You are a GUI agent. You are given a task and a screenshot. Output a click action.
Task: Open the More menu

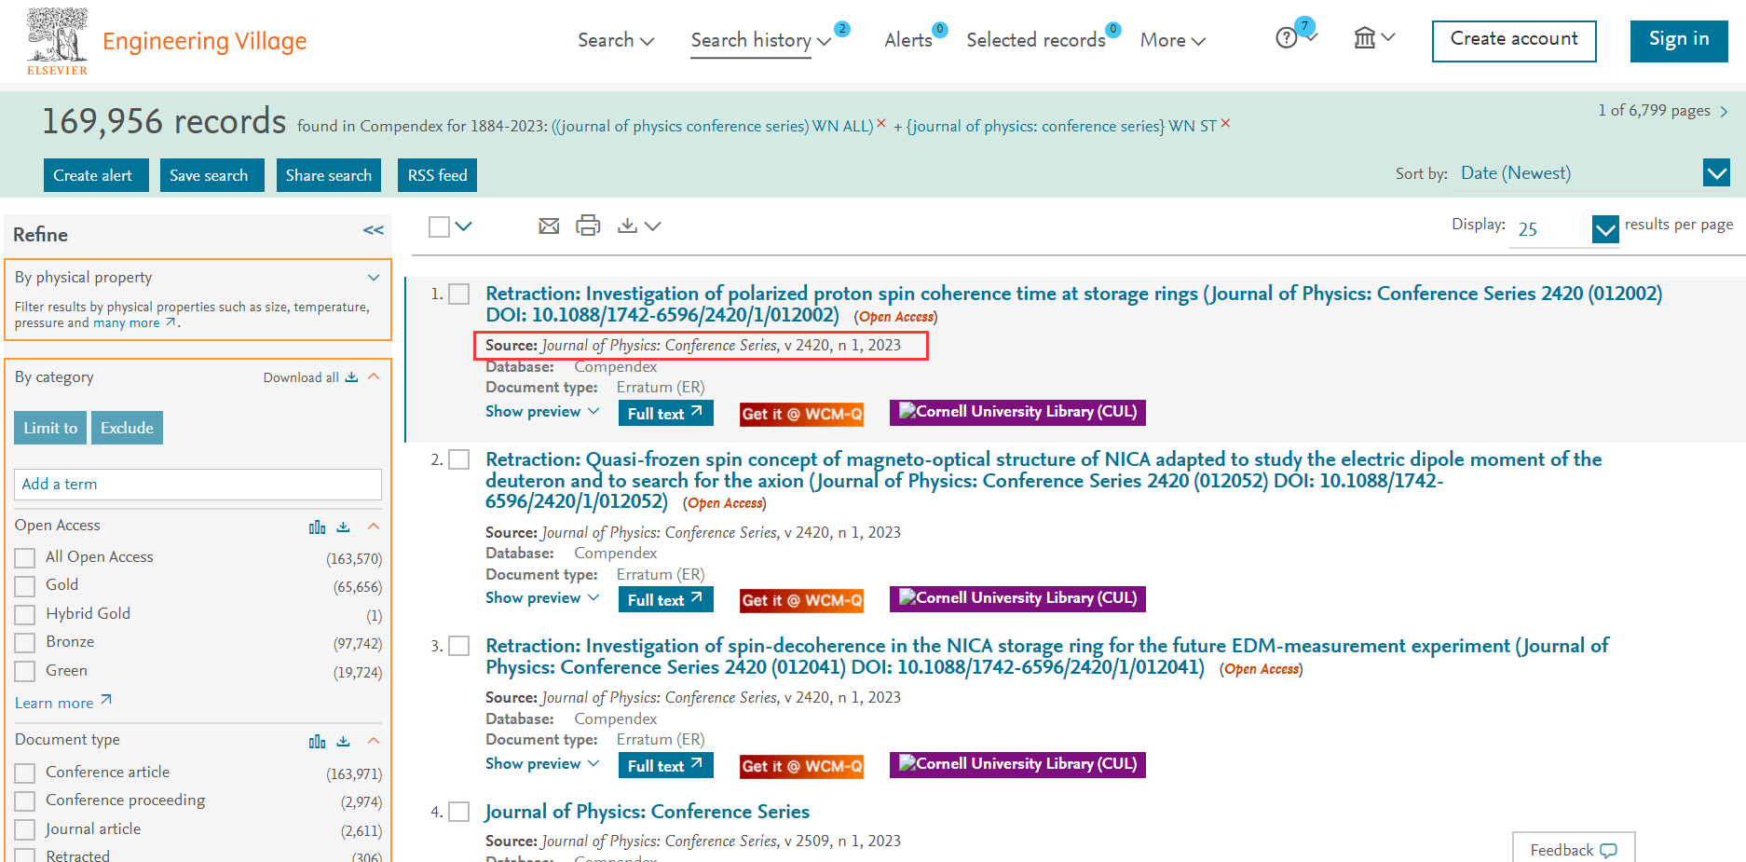click(1172, 40)
